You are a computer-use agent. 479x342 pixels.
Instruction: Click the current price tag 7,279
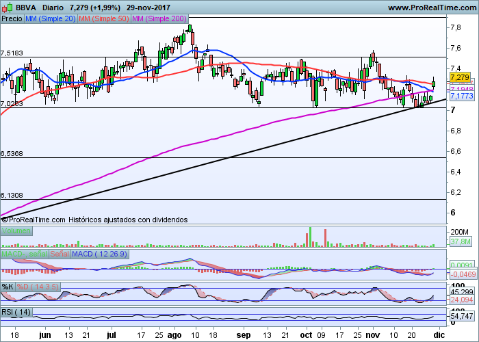pyautogui.click(x=461, y=77)
